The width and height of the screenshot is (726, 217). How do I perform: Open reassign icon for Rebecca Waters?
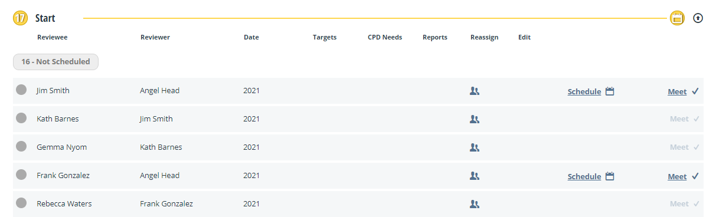point(475,204)
